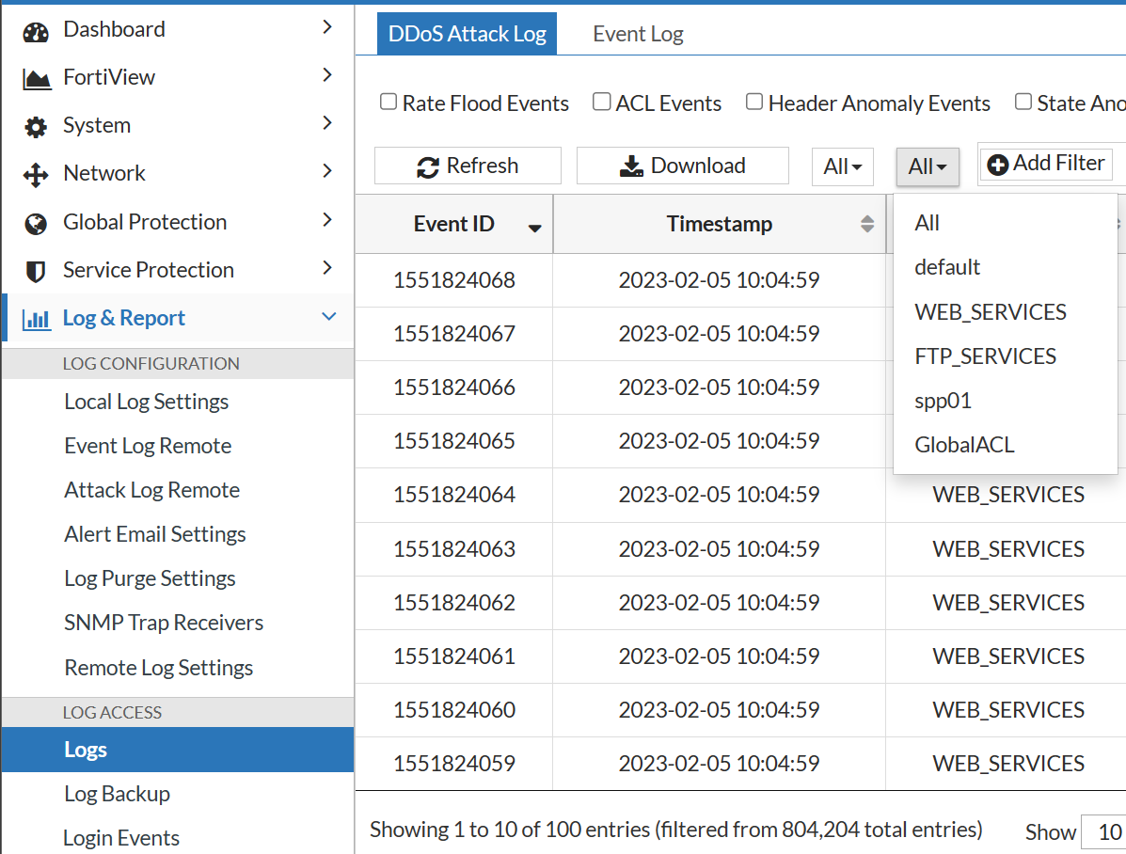Switch to the Event Log tab
The image size is (1126, 854).
pos(638,33)
